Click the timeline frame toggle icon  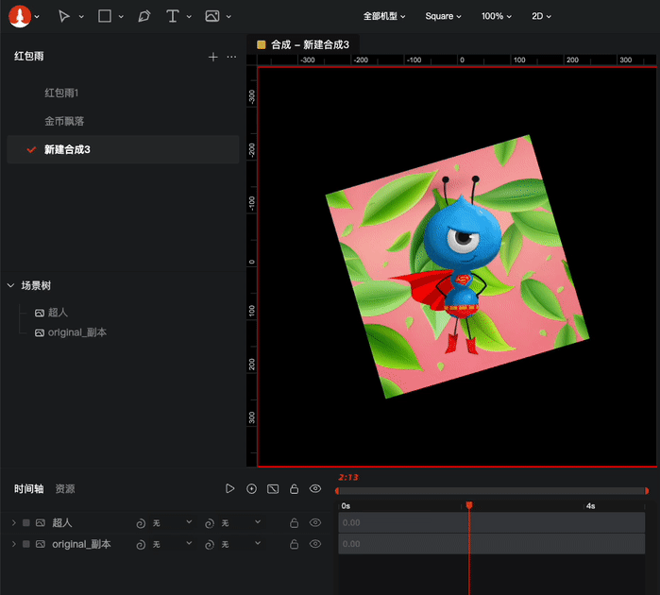tap(273, 489)
